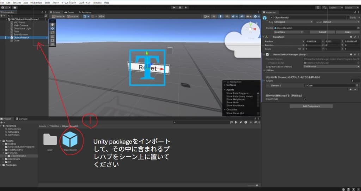Viewport: 361px width, 191px height.
Task: Select the Hand (View) tool in scene toolbar
Action: (x=53, y=24)
